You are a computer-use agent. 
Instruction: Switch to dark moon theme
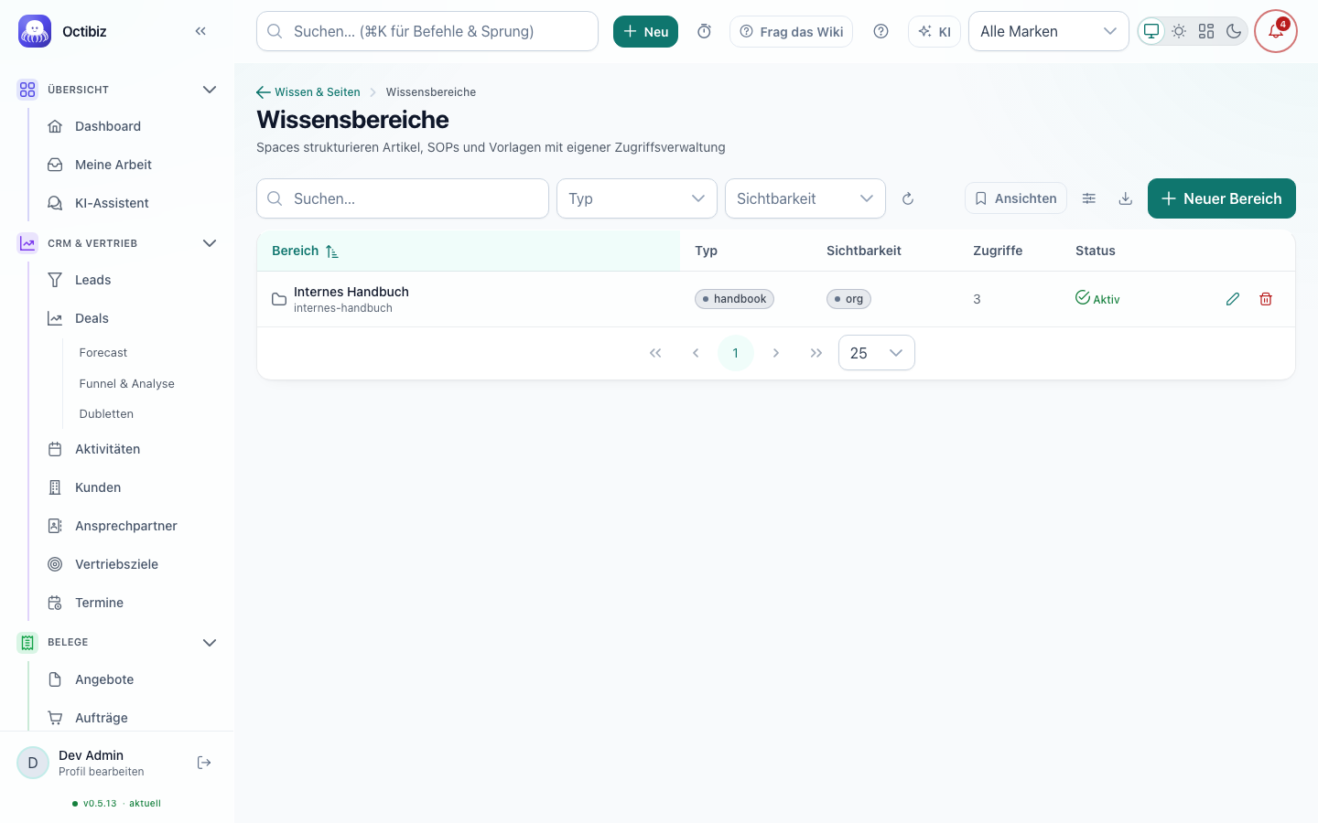(1234, 31)
